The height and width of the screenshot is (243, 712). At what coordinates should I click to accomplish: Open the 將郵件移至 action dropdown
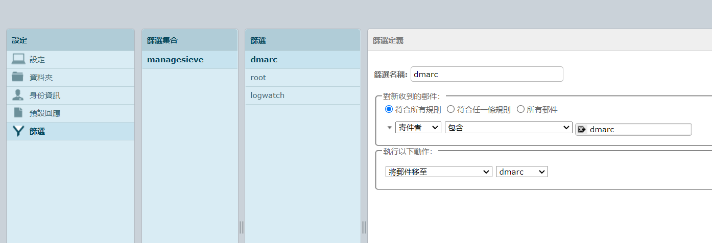[439, 172]
